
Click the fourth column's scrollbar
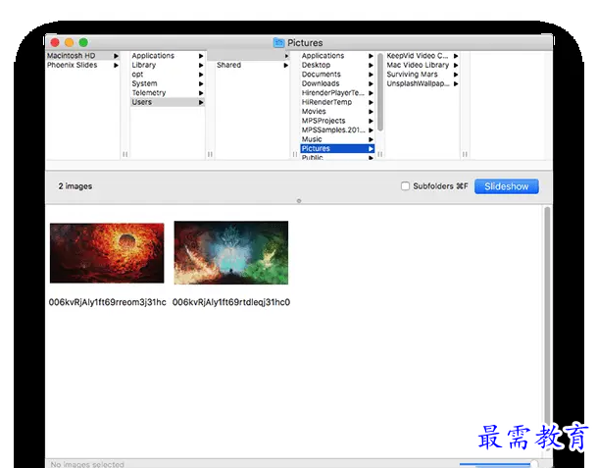coord(380,92)
